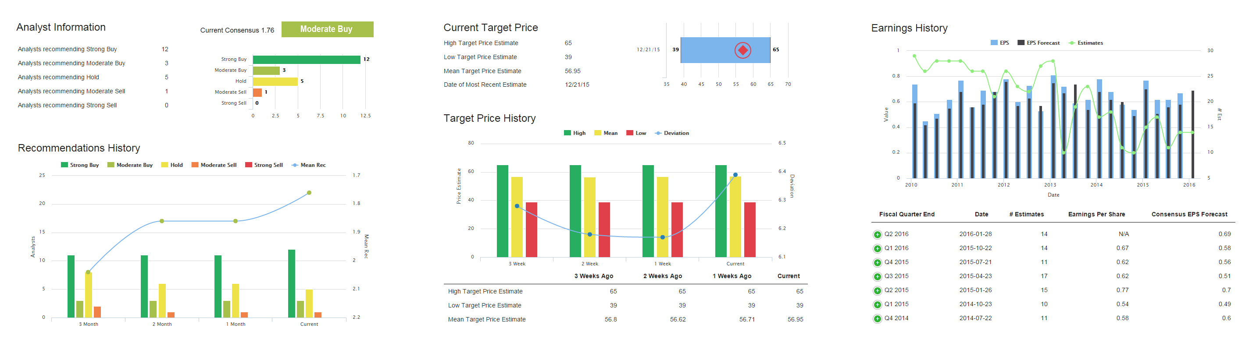
Task: Click the Consensus EPS Forecast column header
Action: click(x=1189, y=214)
